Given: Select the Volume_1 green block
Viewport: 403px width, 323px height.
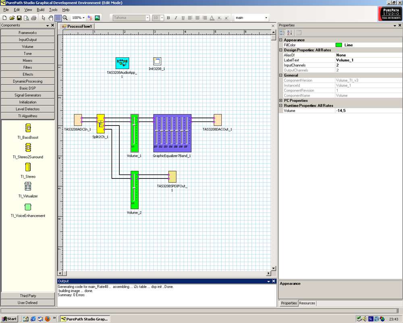Looking at the screenshot, I should pyautogui.click(x=135, y=133).
